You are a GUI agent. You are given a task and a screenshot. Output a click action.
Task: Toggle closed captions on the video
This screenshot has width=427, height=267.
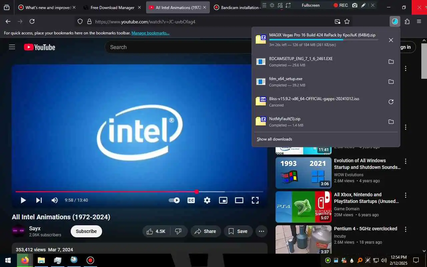pos(191,200)
